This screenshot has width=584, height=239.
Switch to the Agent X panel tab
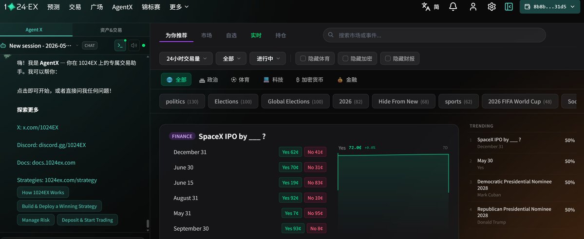coord(36,30)
